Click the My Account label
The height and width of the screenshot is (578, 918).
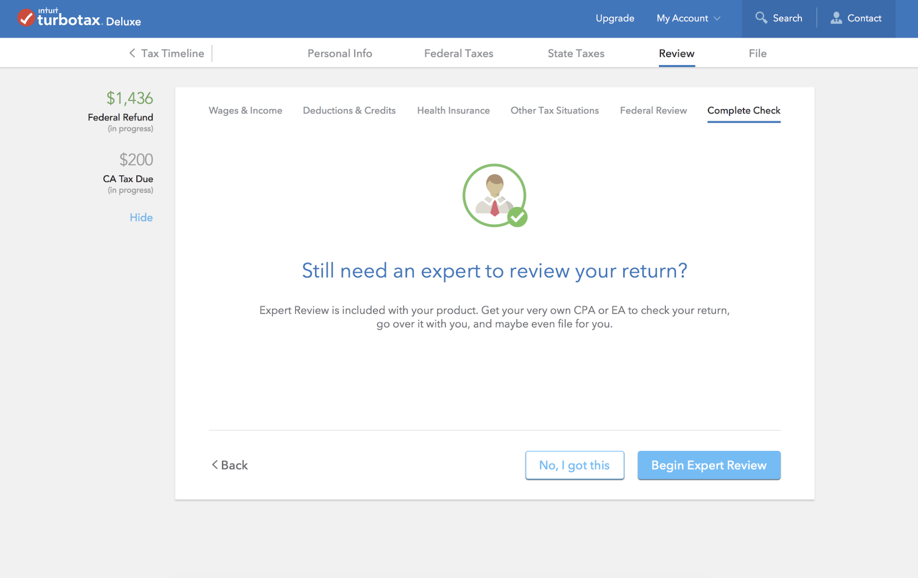[x=682, y=18]
